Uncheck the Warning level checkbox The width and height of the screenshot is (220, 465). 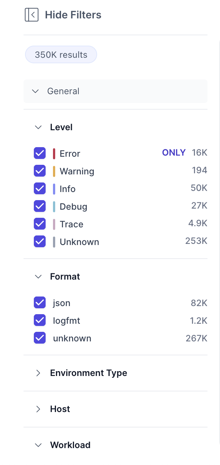click(40, 171)
